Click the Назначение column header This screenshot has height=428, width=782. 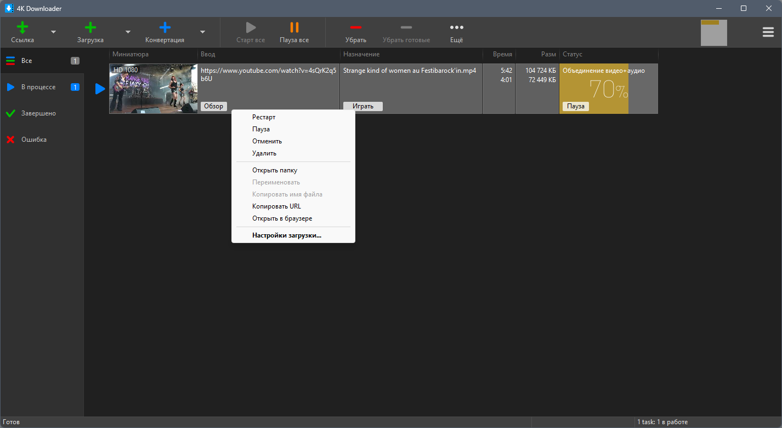(411, 54)
